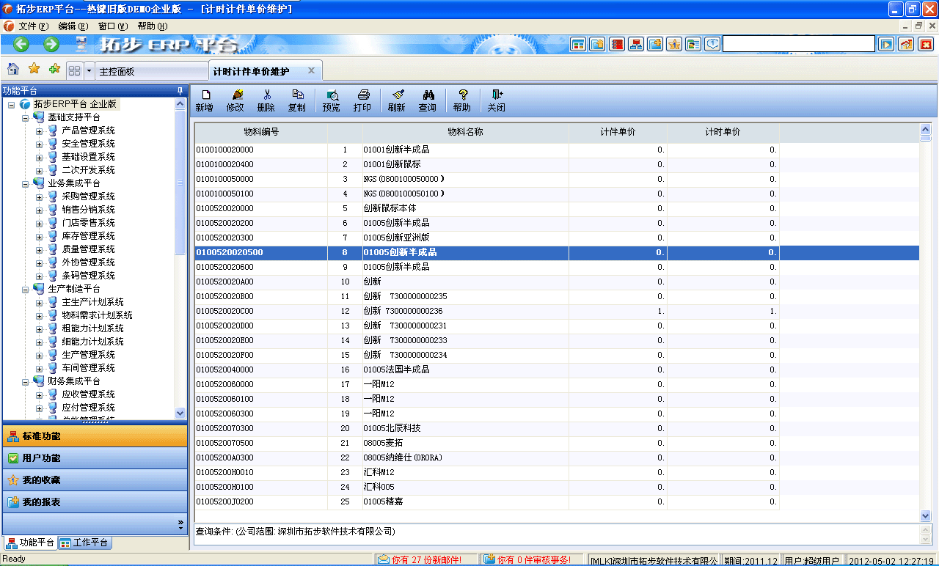The width and height of the screenshot is (939, 566).
Task: Click the 新增 (New) toolbar icon
Action: click(205, 100)
